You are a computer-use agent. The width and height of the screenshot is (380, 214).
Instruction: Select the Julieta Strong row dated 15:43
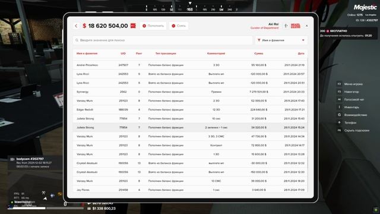pos(190,119)
